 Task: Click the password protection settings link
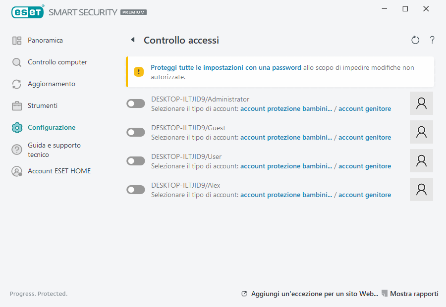click(226, 67)
